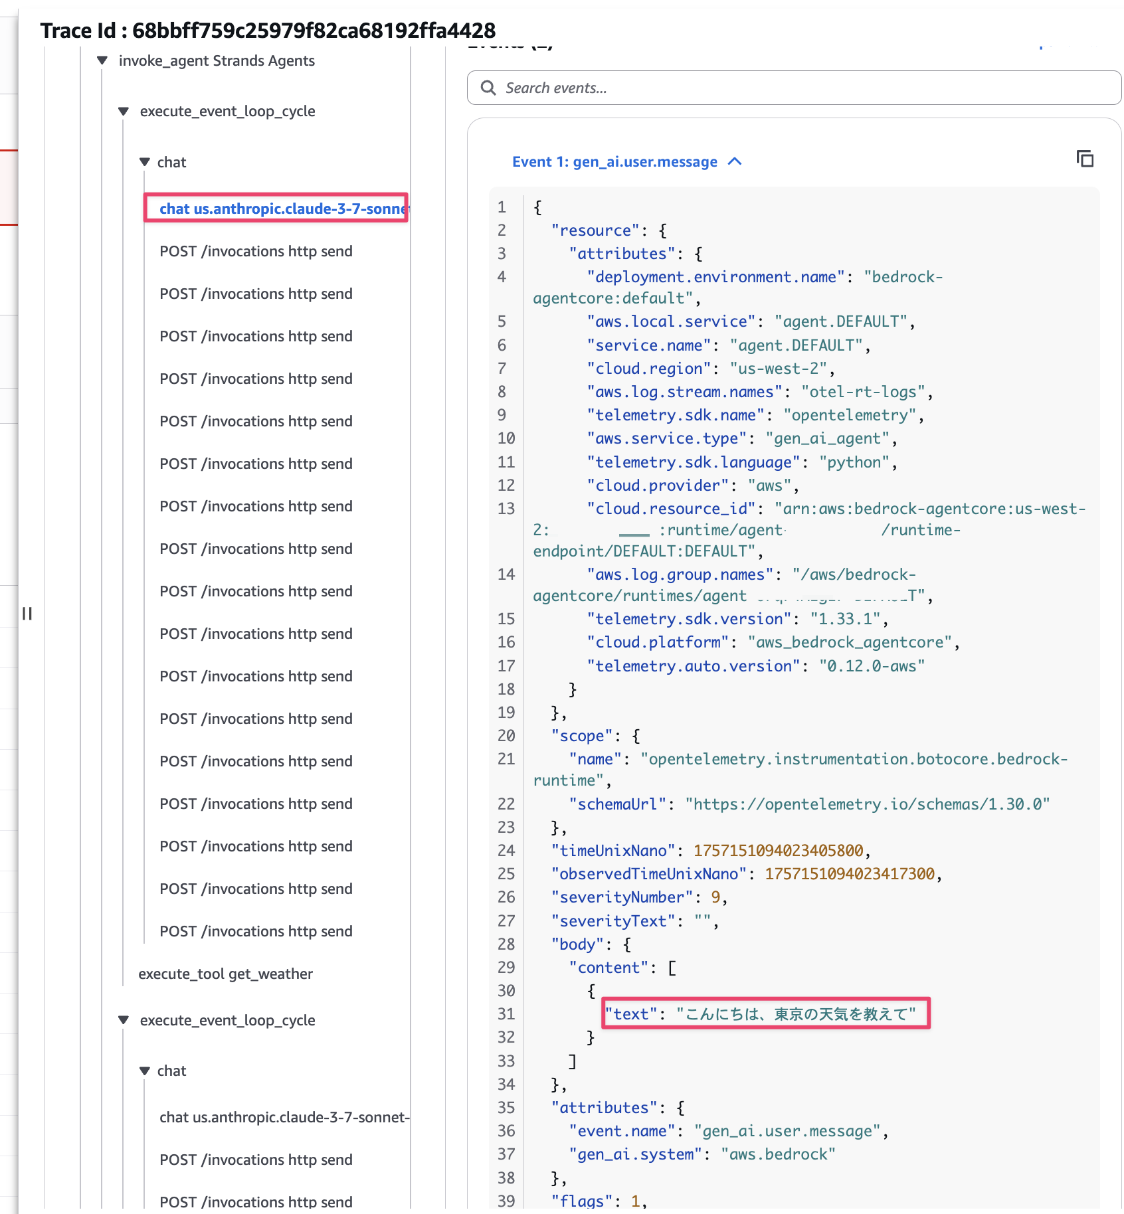Collapse the chat node containing the selected blue span
1124x1214 pixels.
click(x=145, y=162)
